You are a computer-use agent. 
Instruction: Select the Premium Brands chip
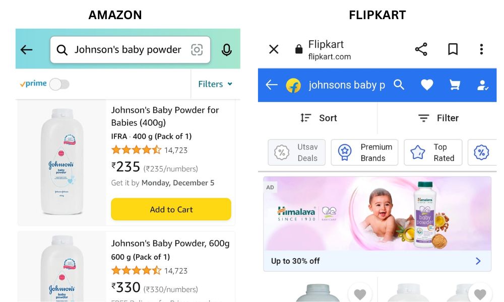pos(364,153)
